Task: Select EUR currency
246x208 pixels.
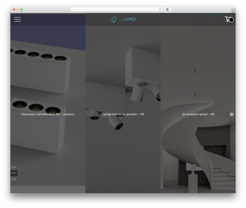Action: 14,179
